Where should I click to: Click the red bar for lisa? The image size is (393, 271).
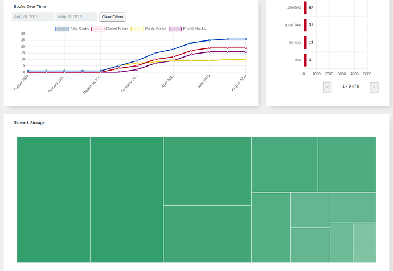(305, 60)
